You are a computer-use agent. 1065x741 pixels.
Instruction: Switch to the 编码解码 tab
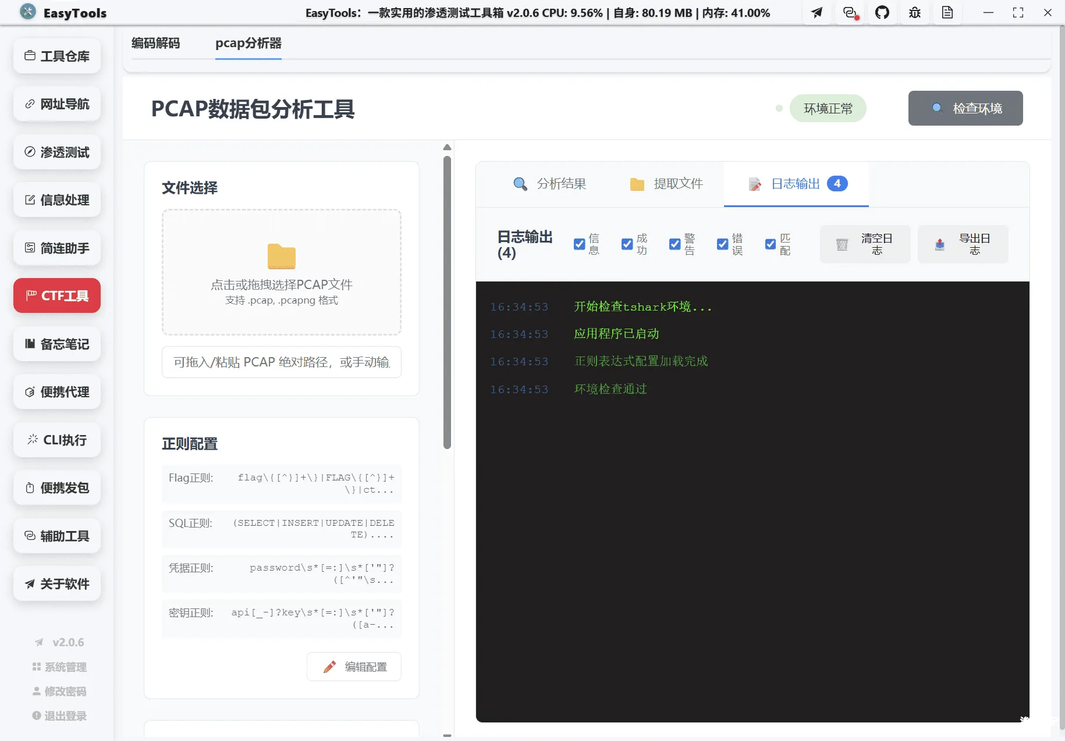click(x=155, y=43)
